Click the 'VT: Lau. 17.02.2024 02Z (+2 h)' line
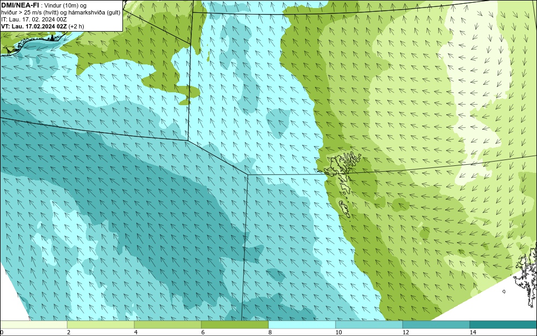This screenshot has height=336, width=537. pos(42,26)
